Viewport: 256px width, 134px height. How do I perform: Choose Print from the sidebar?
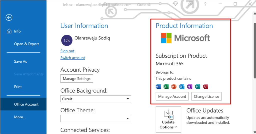point(18,87)
